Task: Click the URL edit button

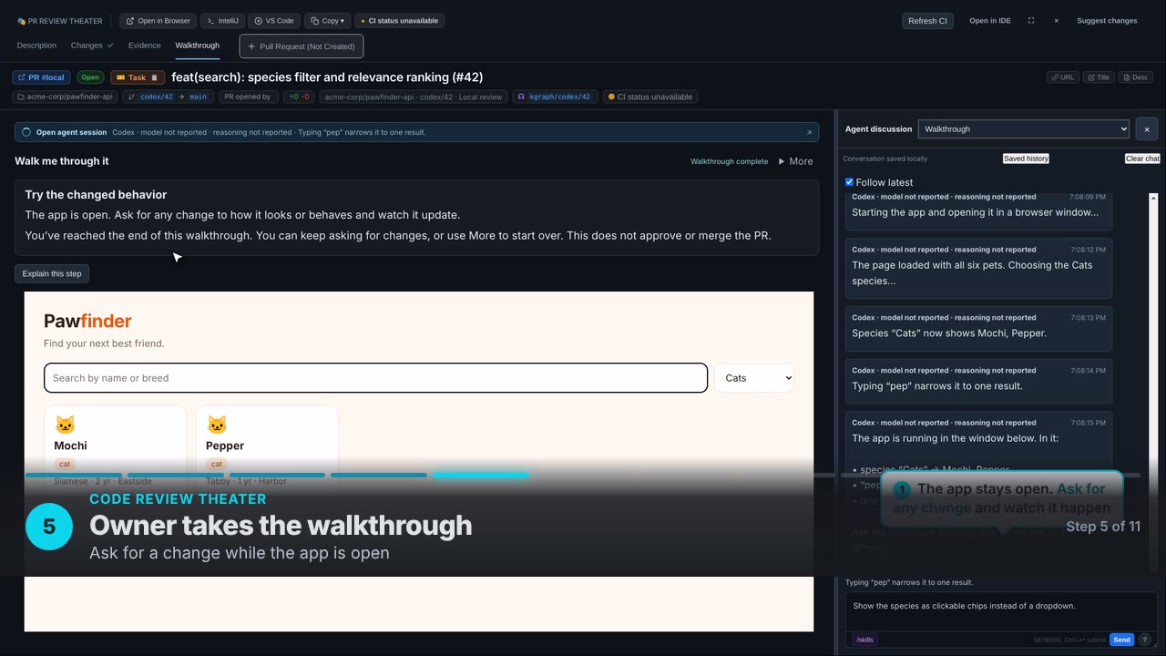Action: click(1063, 77)
